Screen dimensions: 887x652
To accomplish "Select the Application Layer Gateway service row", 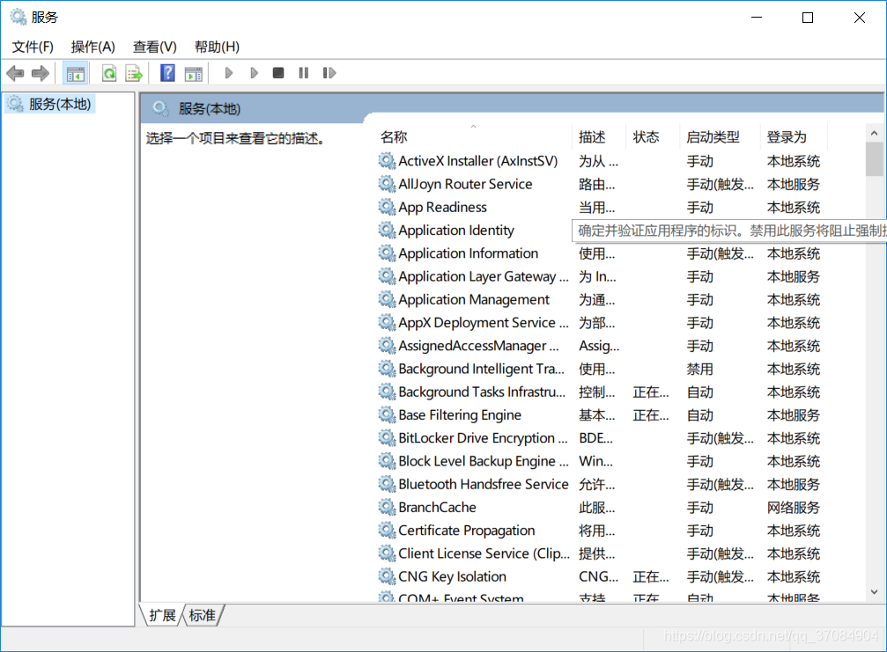I will [601, 277].
